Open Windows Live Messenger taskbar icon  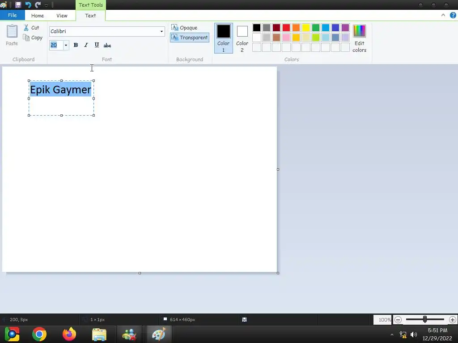click(129, 334)
